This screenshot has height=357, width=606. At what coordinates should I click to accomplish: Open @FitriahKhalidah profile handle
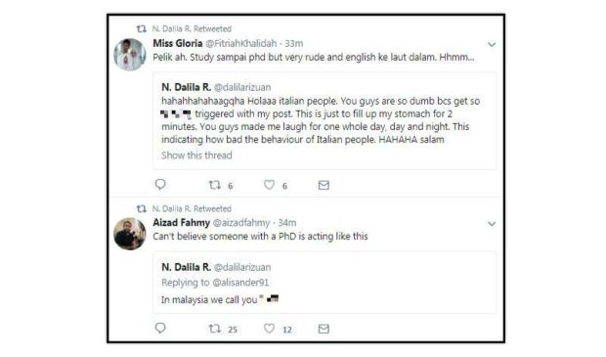pyautogui.click(x=241, y=43)
